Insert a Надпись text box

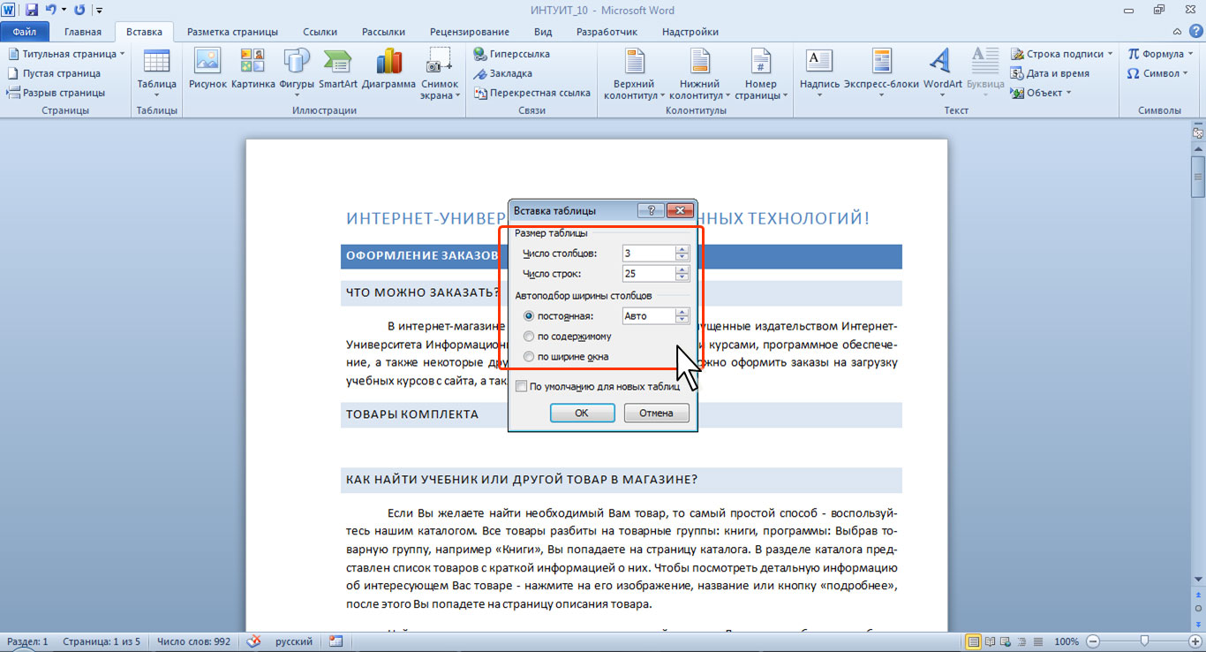tap(819, 72)
